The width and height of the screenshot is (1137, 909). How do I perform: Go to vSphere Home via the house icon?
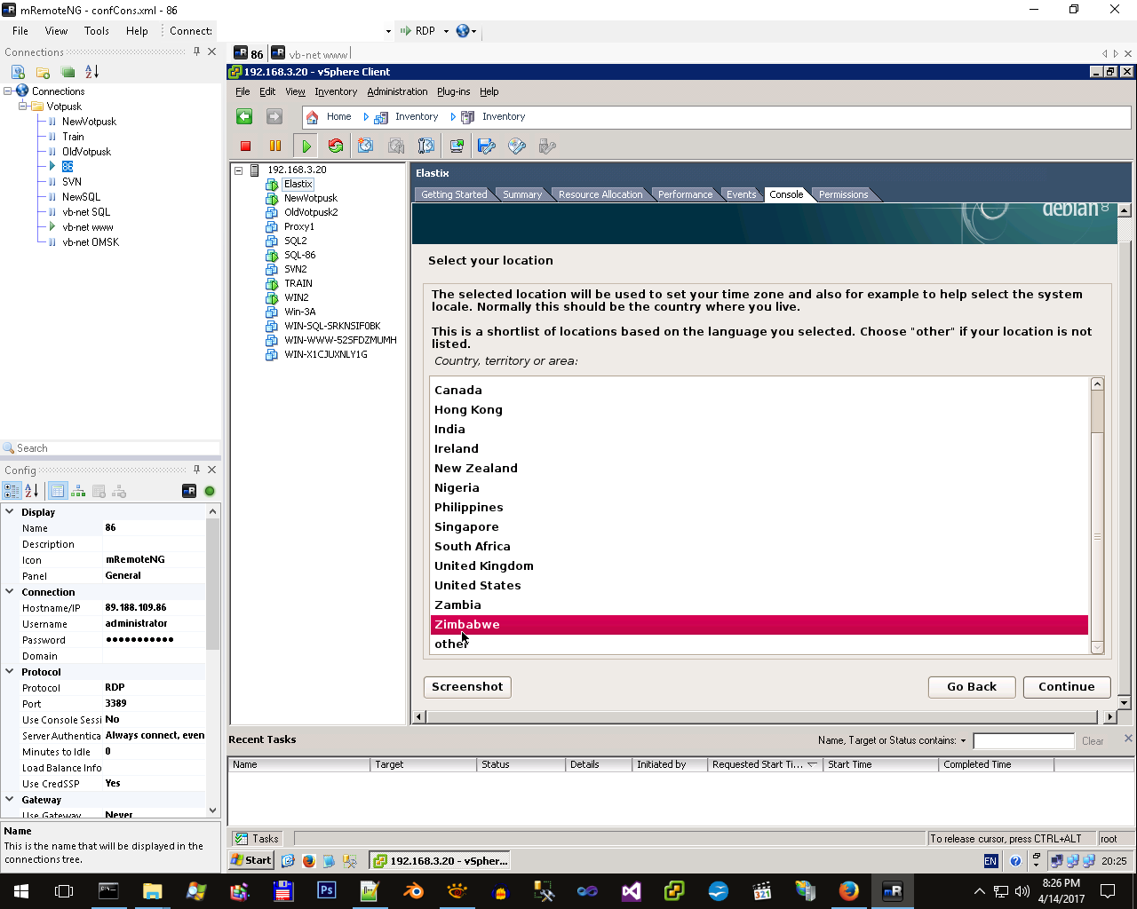click(x=312, y=116)
